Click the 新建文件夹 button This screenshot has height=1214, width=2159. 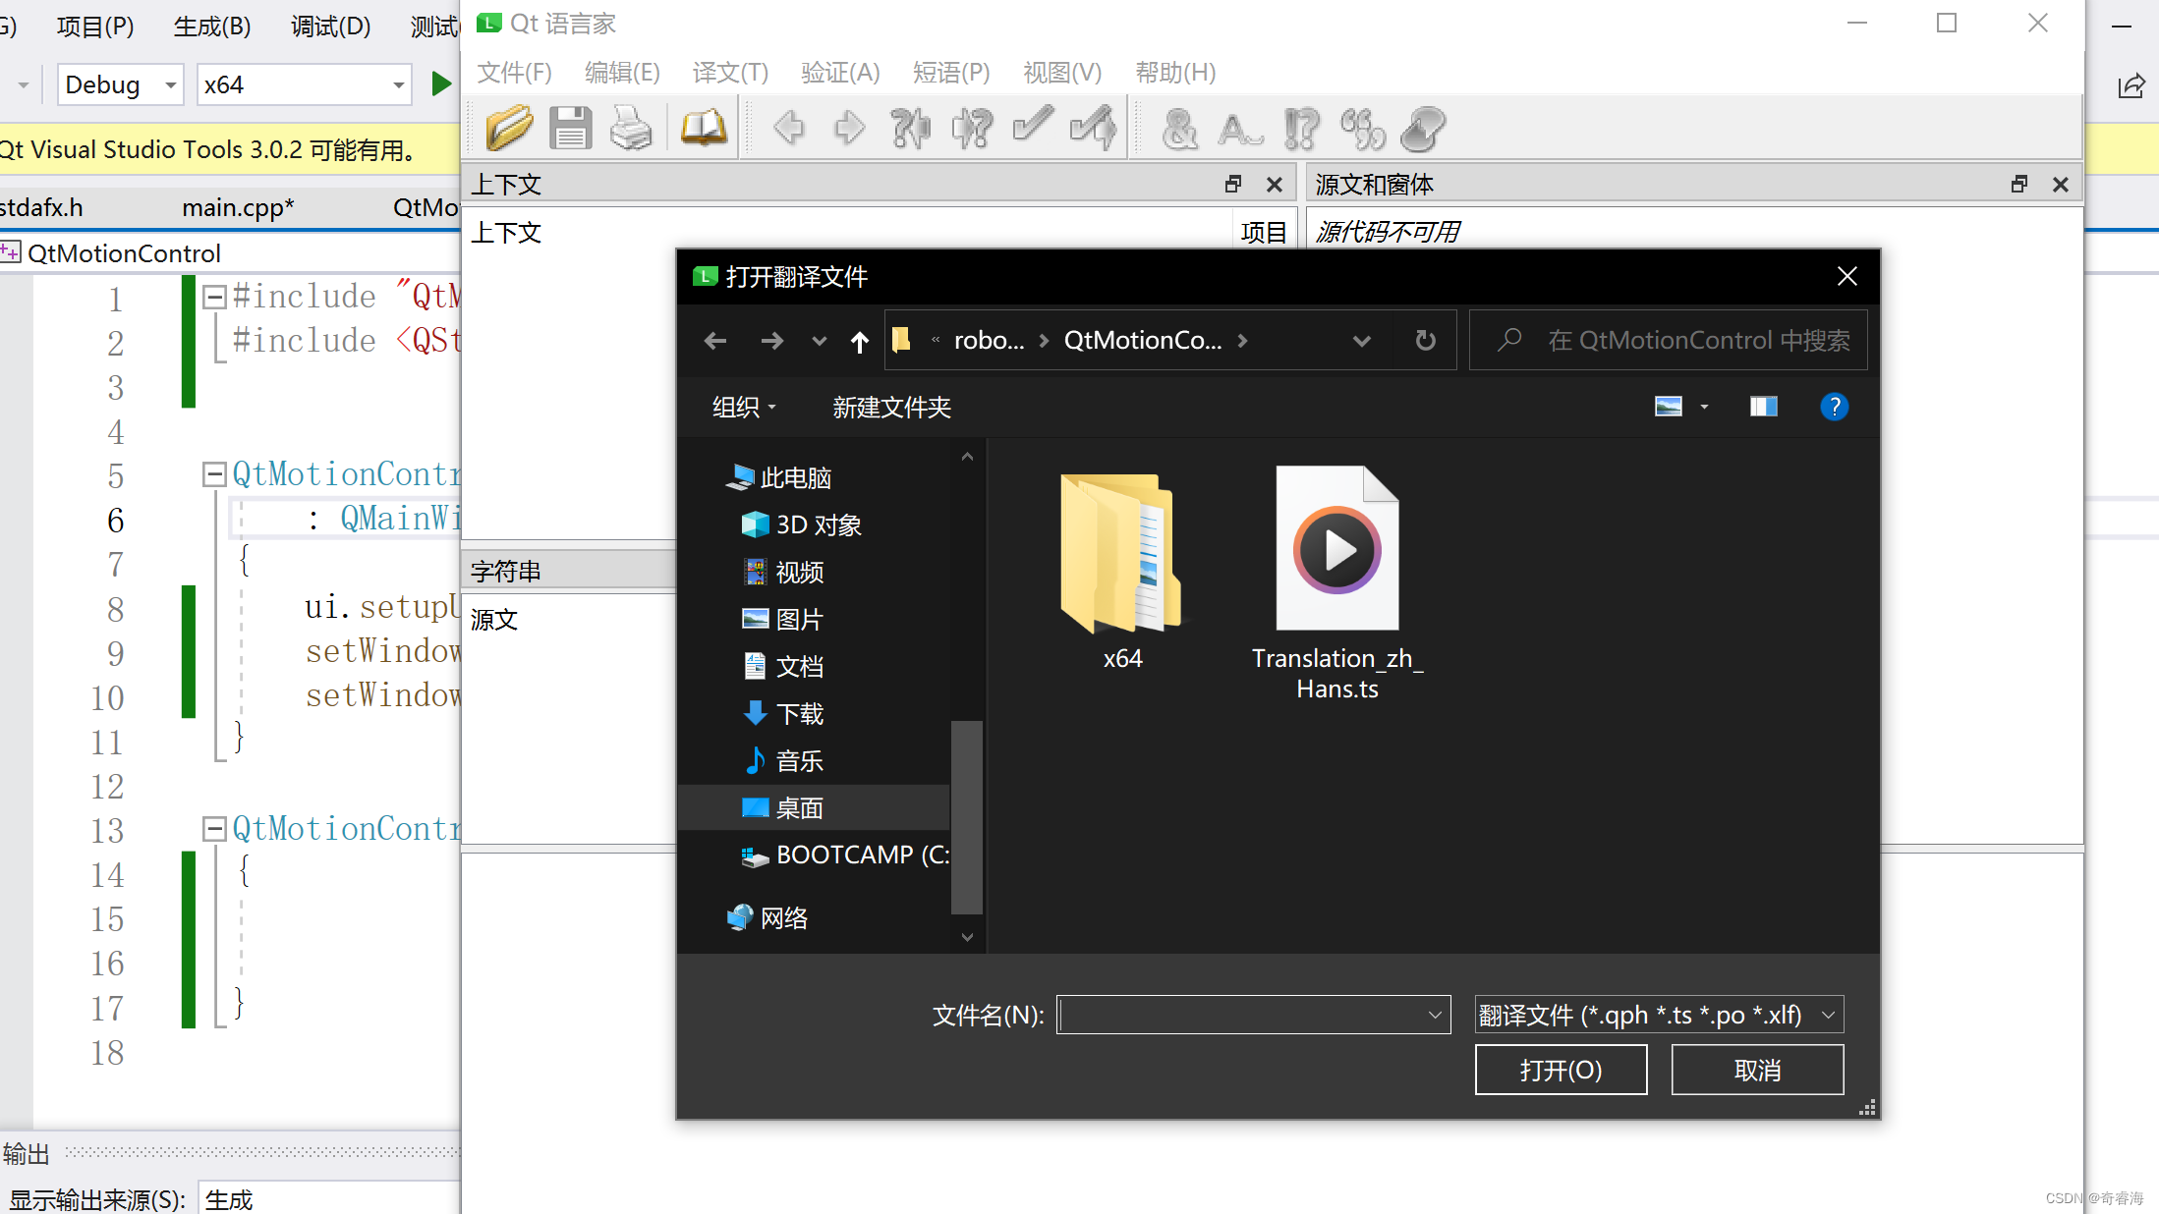pos(891,407)
